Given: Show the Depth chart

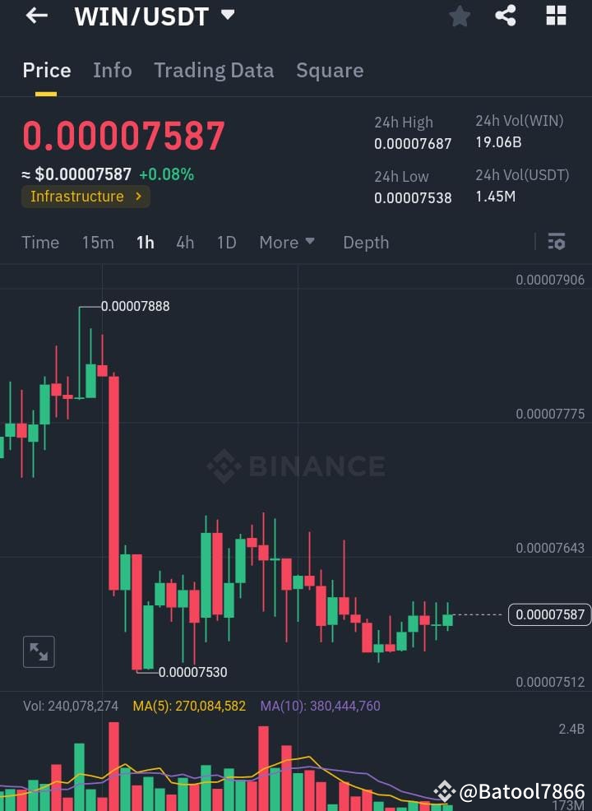Looking at the screenshot, I should coord(366,243).
